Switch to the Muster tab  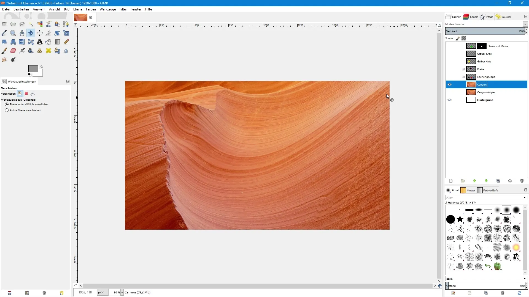[468, 190]
